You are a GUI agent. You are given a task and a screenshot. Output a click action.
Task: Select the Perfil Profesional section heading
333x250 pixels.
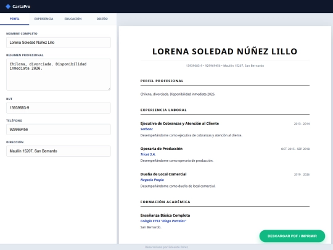coord(162,81)
